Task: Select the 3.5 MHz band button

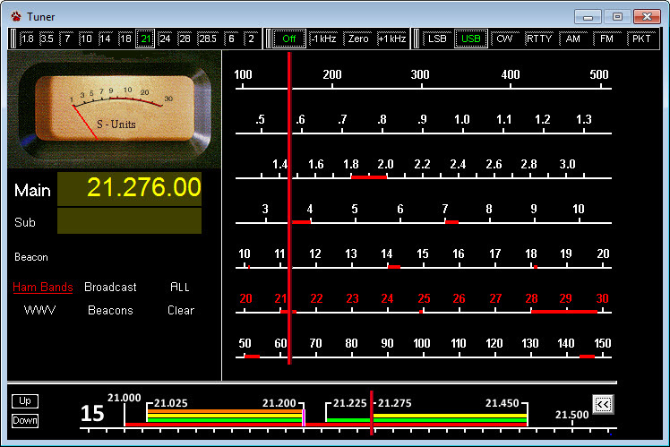Action: [x=47, y=39]
